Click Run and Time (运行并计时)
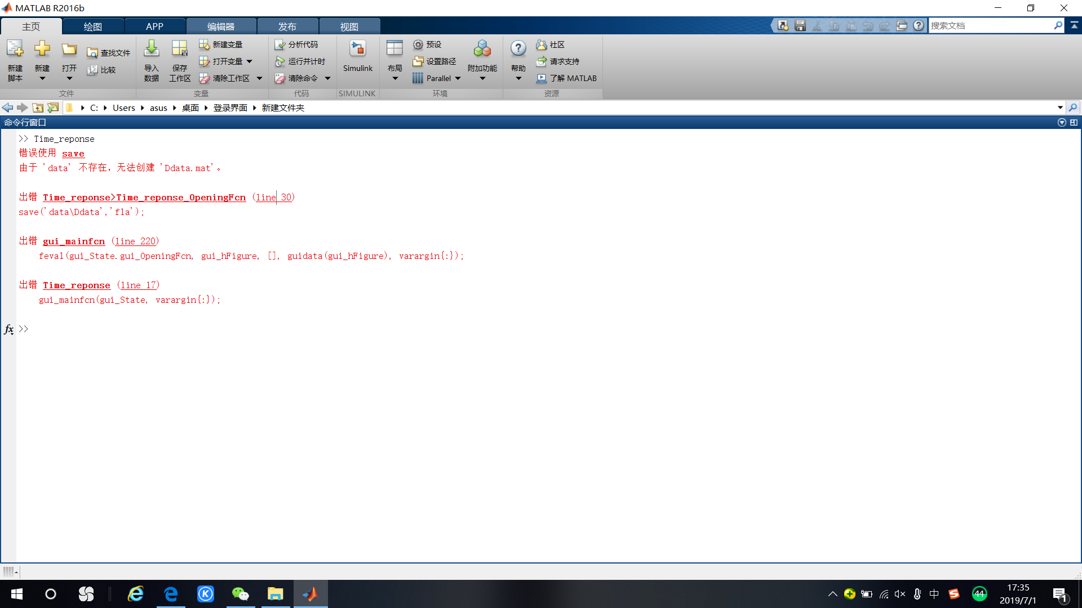The height and width of the screenshot is (608, 1082). tap(300, 61)
